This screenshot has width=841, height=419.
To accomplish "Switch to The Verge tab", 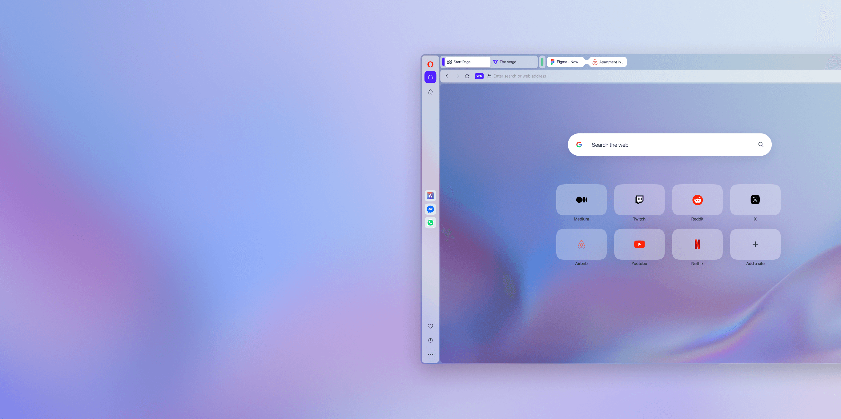I will pyautogui.click(x=508, y=62).
